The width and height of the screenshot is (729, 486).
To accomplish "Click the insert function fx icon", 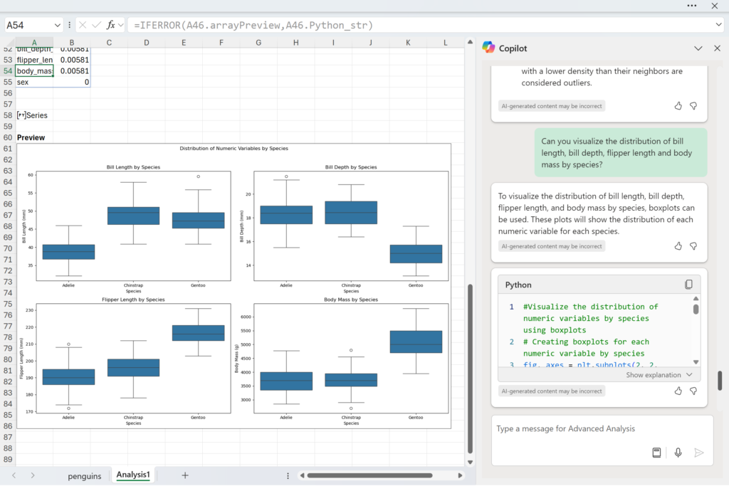I will tap(111, 25).
